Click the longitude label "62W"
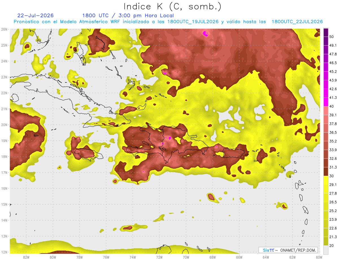Screen dimensions: 339x261 click(292, 257)
